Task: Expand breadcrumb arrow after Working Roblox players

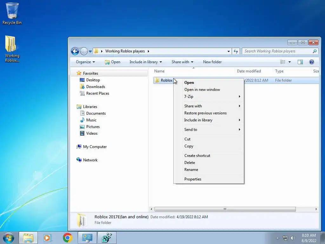Action: tap(149, 51)
